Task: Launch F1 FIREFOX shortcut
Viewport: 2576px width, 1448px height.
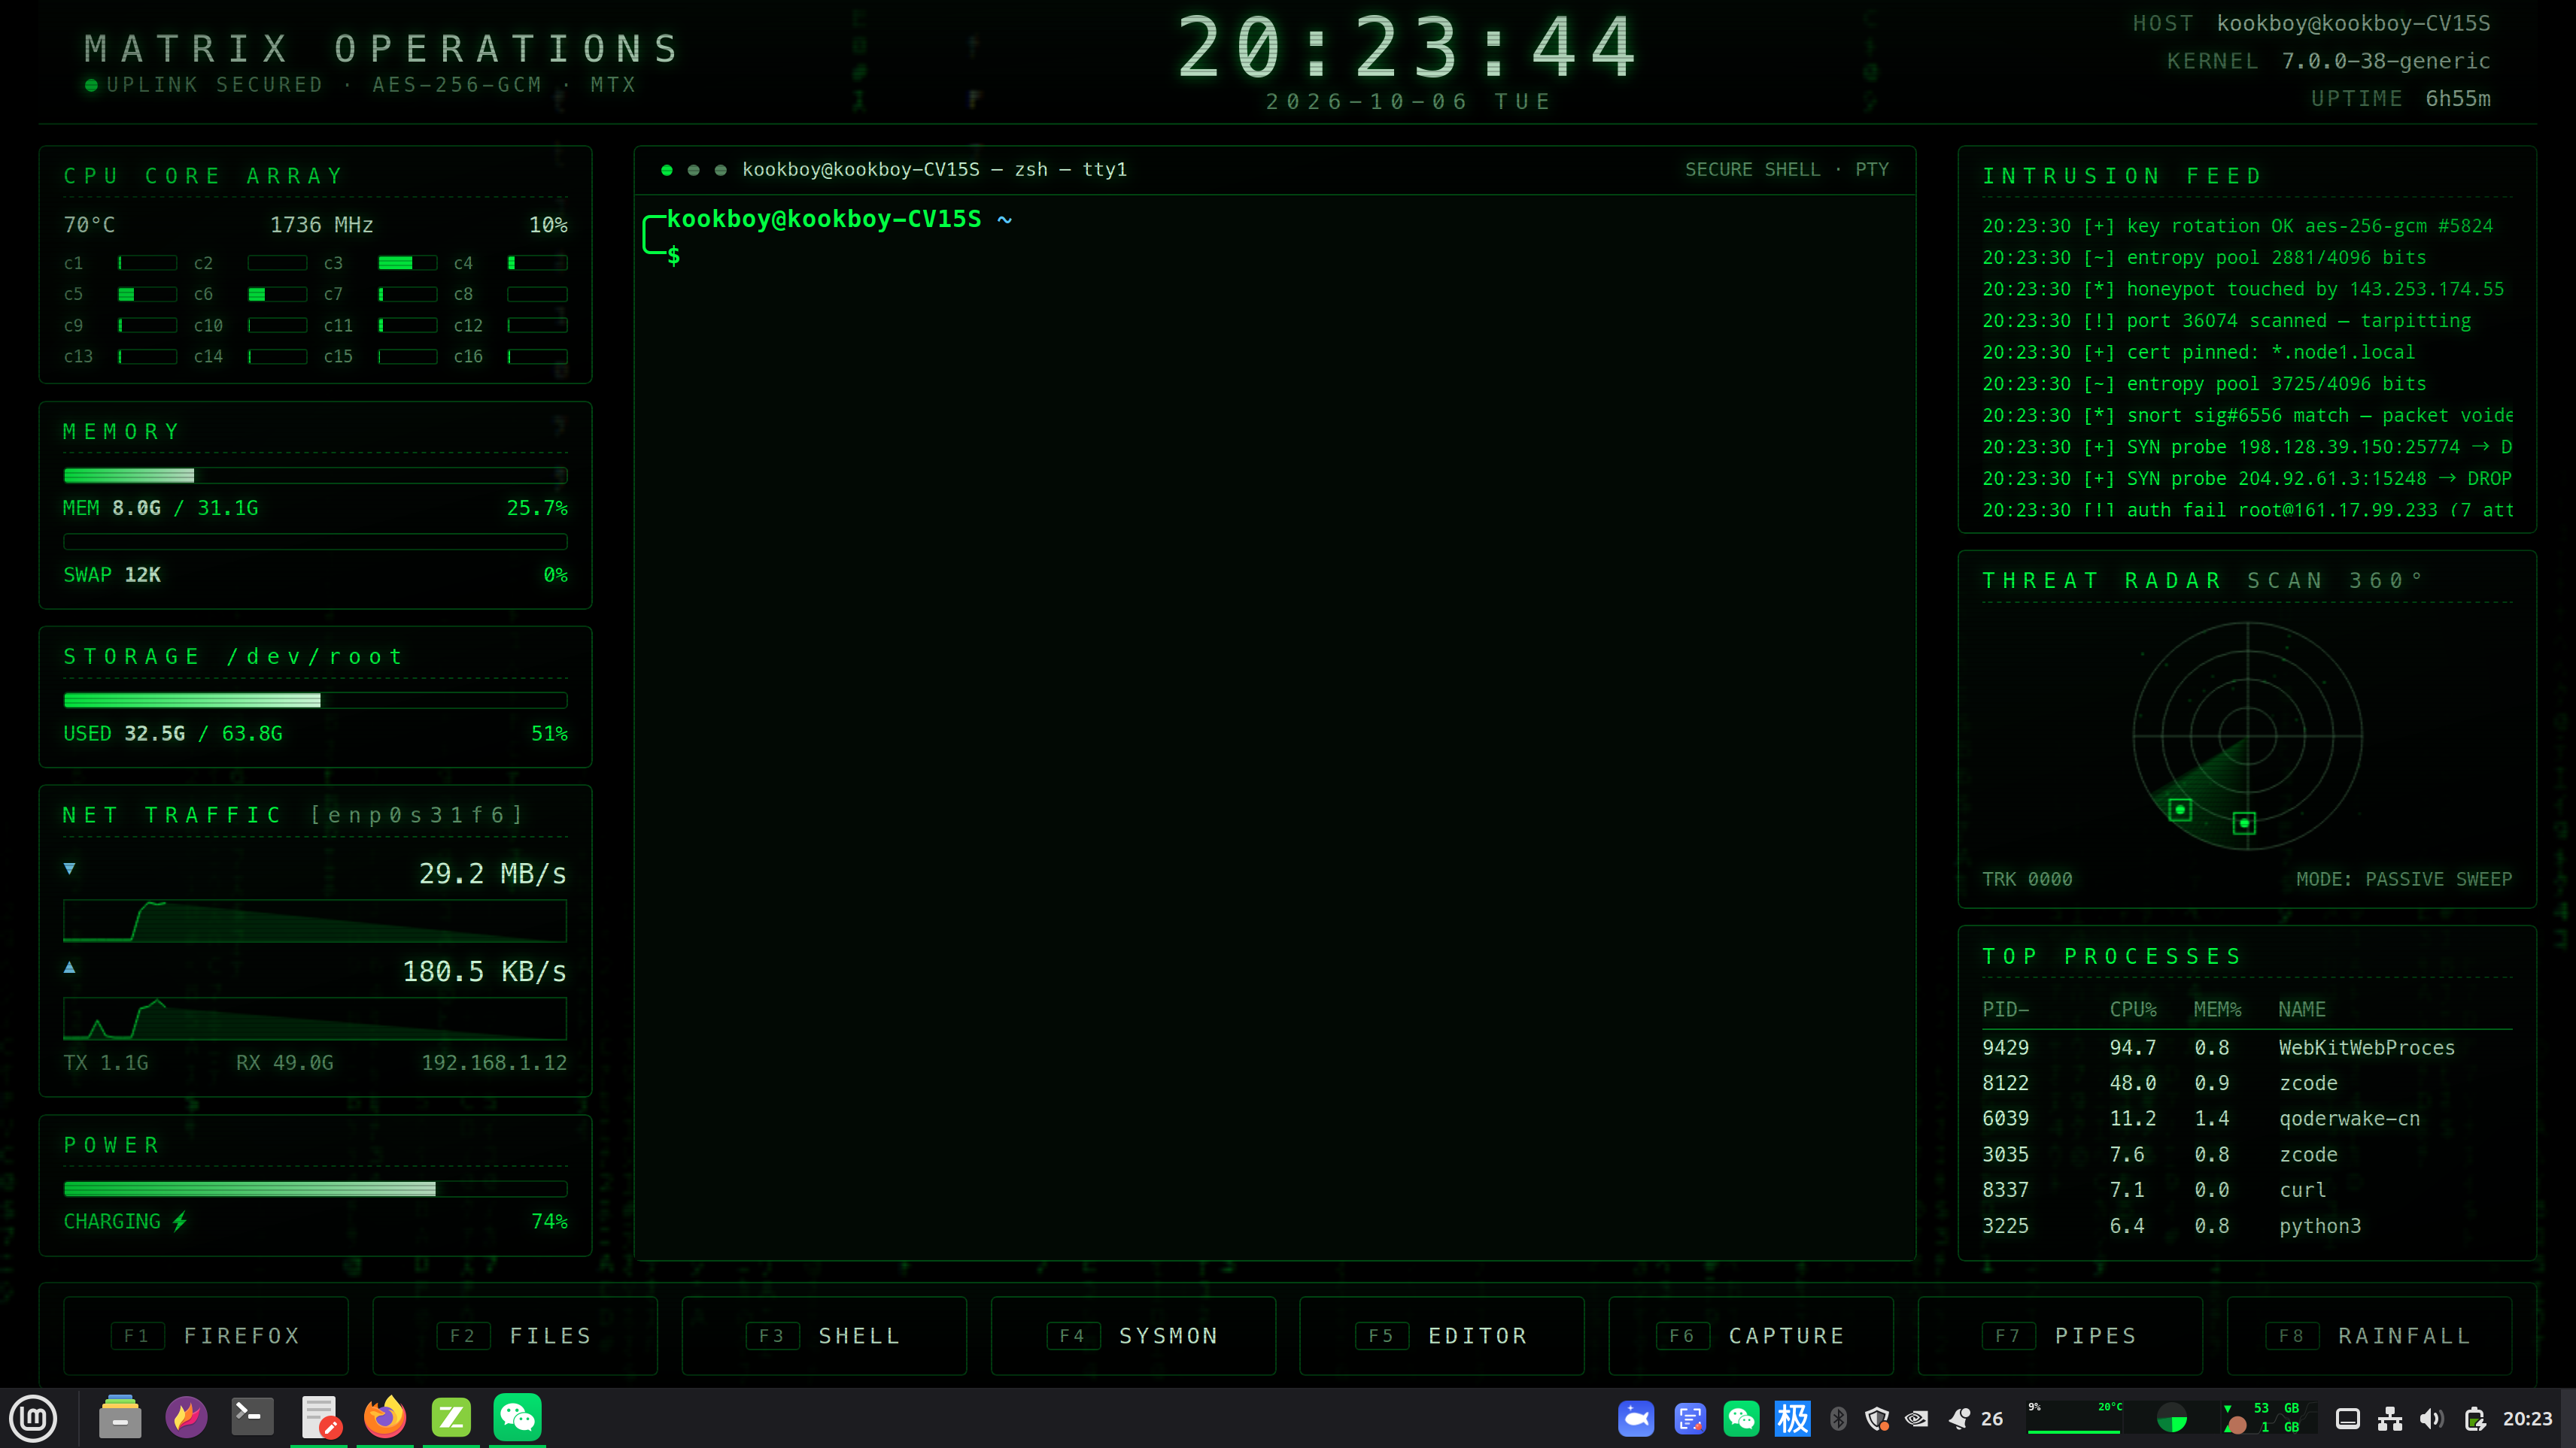Action: 206,1336
